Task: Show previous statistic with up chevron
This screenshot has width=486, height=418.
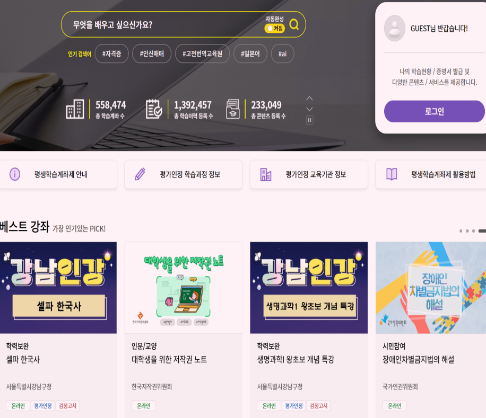Action: click(x=309, y=99)
